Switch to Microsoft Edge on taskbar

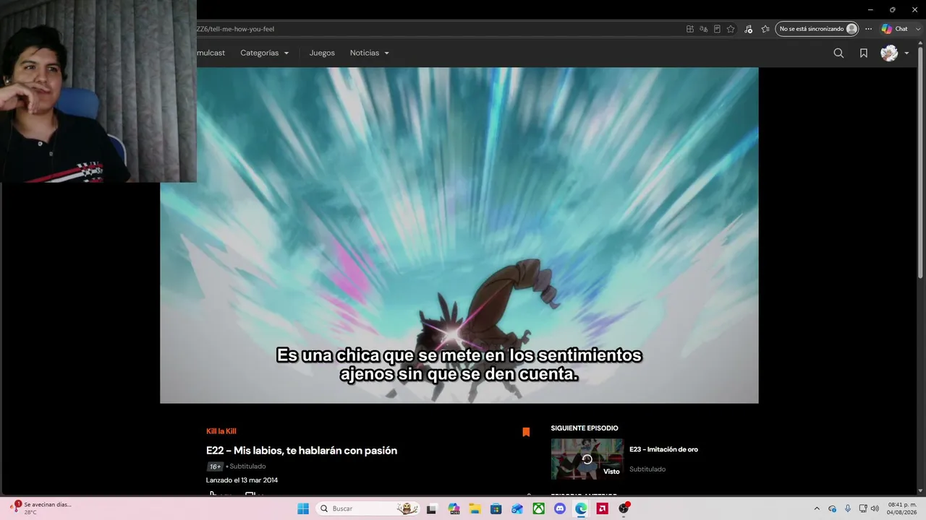click(581, 508)
